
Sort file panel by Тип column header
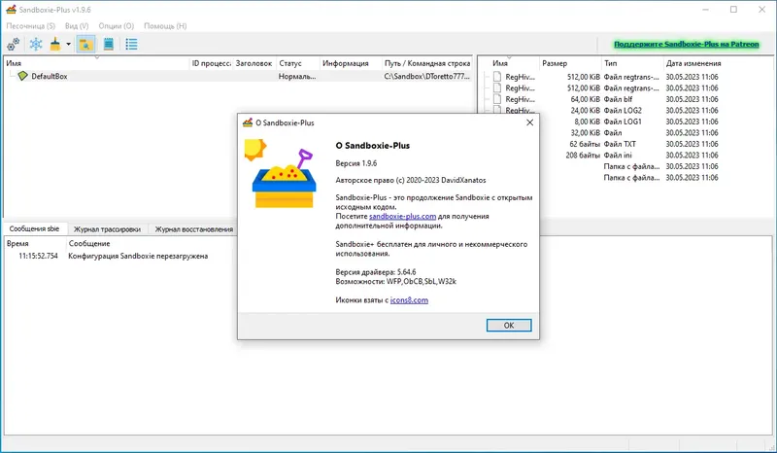(632, 63)
